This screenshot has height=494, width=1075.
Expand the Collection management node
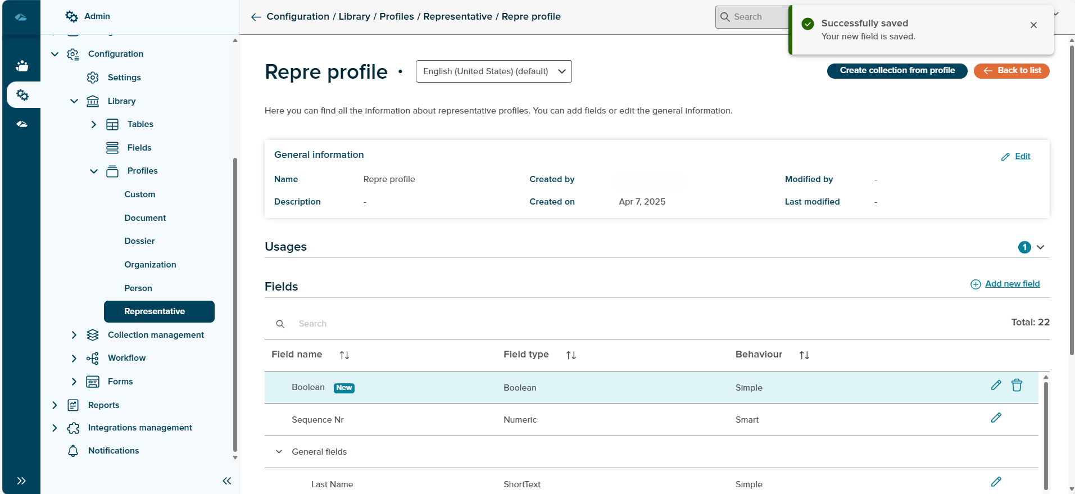click(x=74, y=335)
